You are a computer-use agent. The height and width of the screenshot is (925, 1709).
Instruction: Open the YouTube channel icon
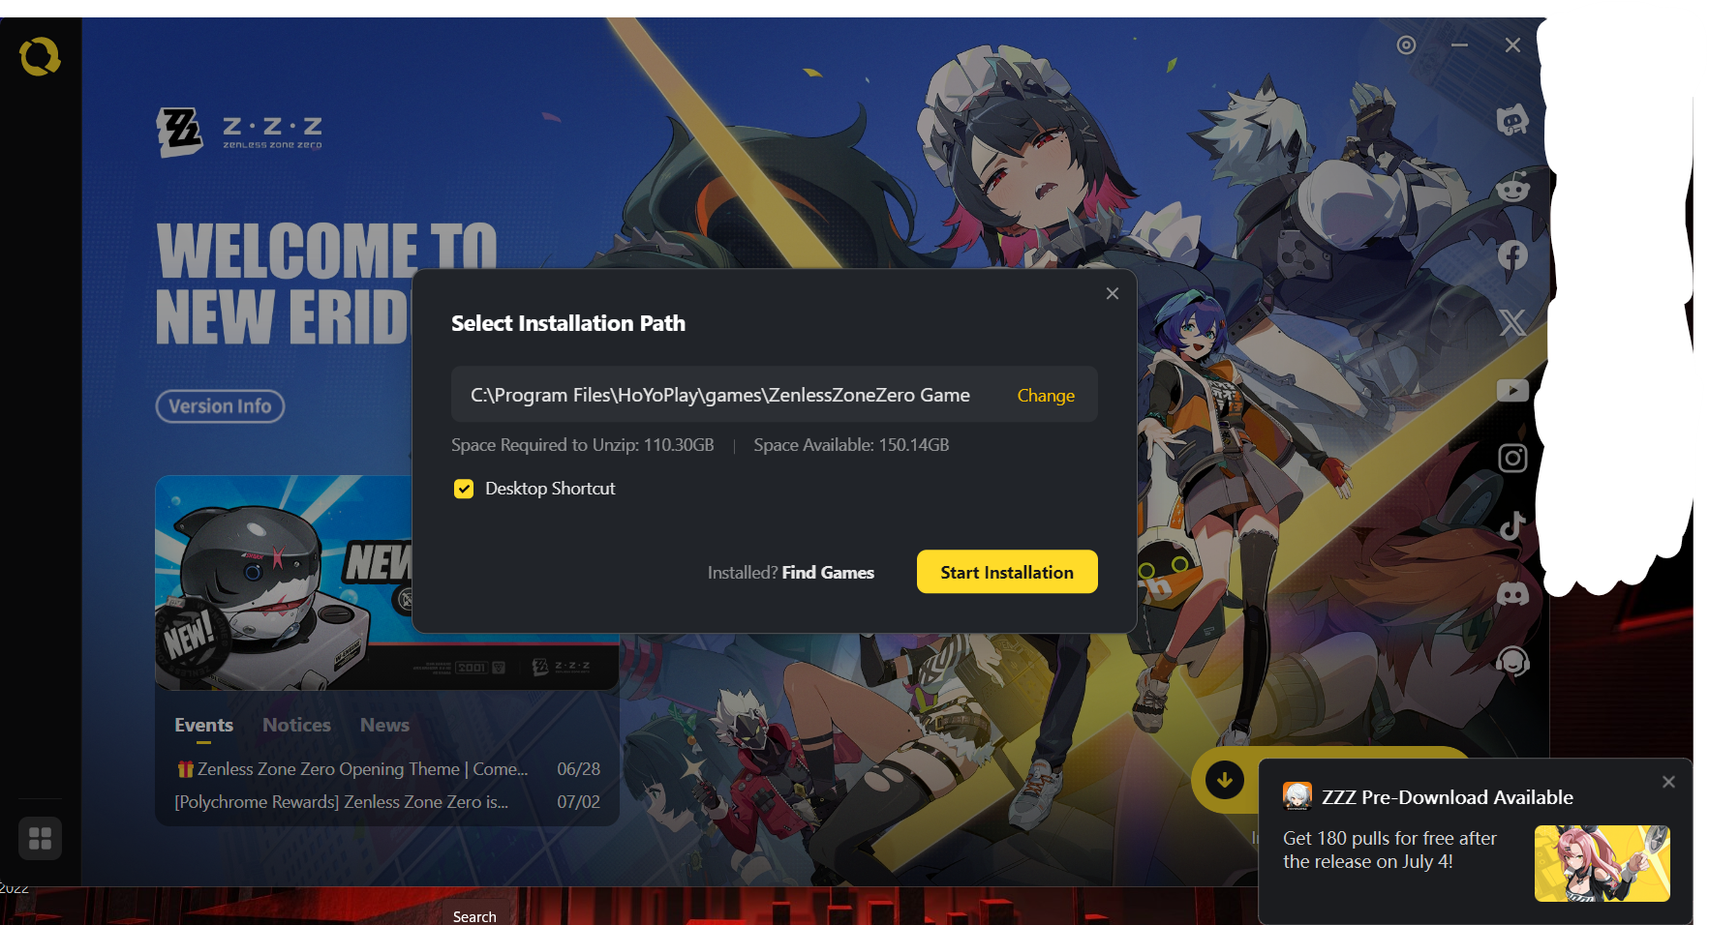point(1511,390)
